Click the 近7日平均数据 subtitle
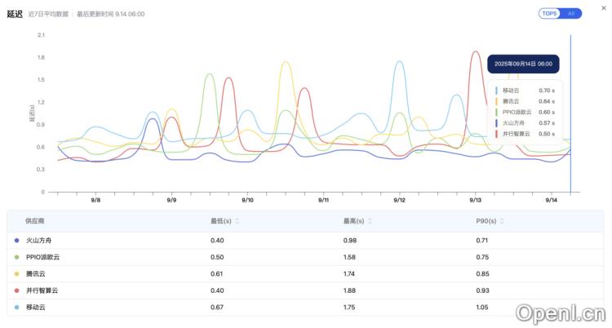The height and width of the screenshot is (328, 612). pos(48,14)
